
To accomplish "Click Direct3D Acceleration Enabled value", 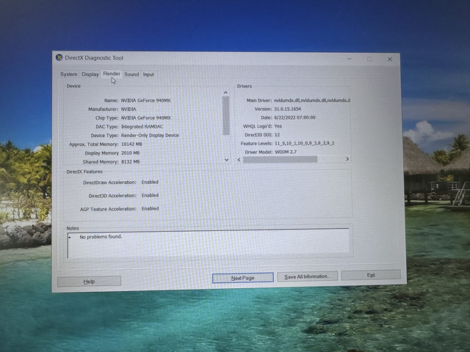I will [x=150, y=195].
